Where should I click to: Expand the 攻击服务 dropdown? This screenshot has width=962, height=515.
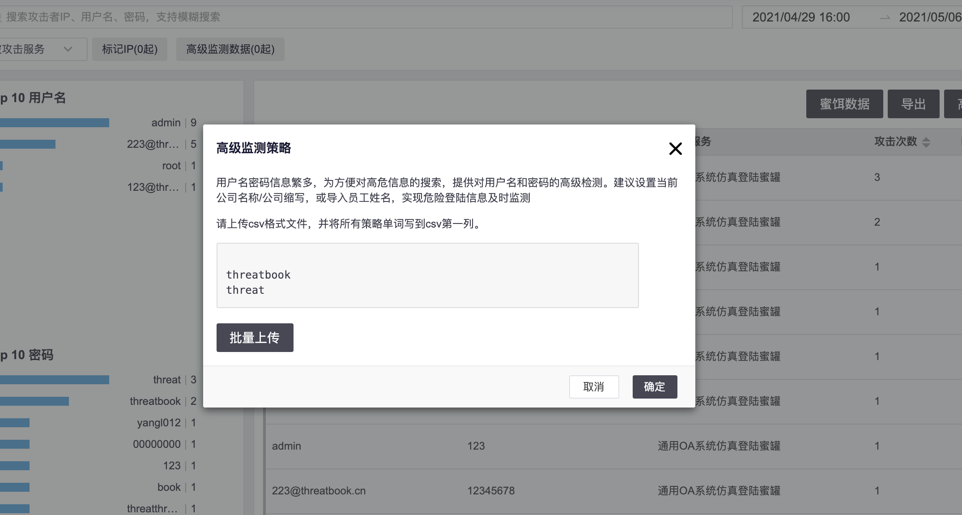click(43, 49)
